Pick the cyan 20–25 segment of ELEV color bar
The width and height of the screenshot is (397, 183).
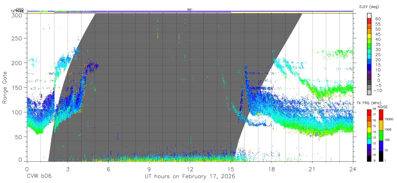369,57
